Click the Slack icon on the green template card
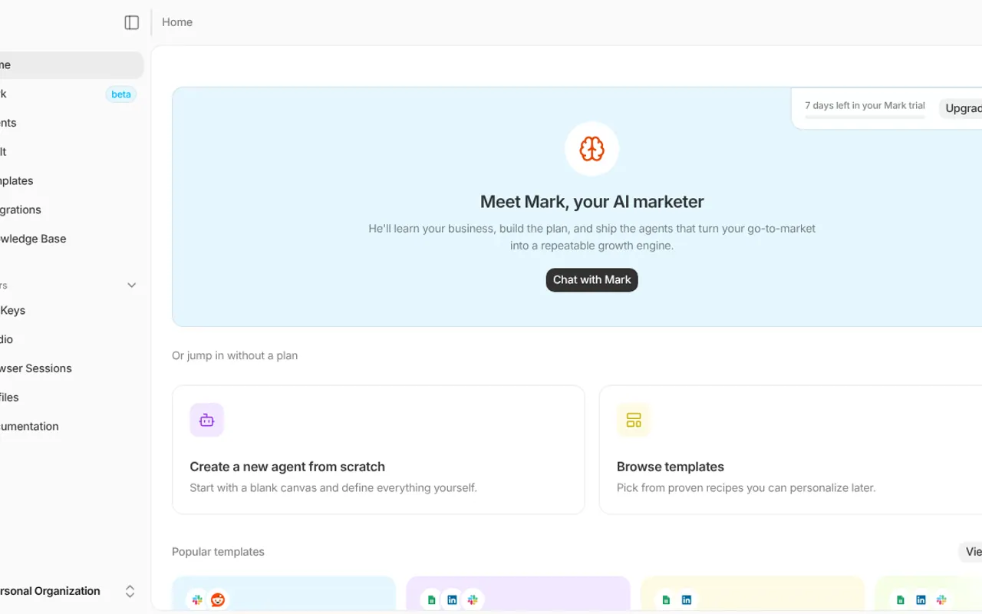The height and width of the screenshot is (614, 982). pyautogui.click(x=941, y=600)
